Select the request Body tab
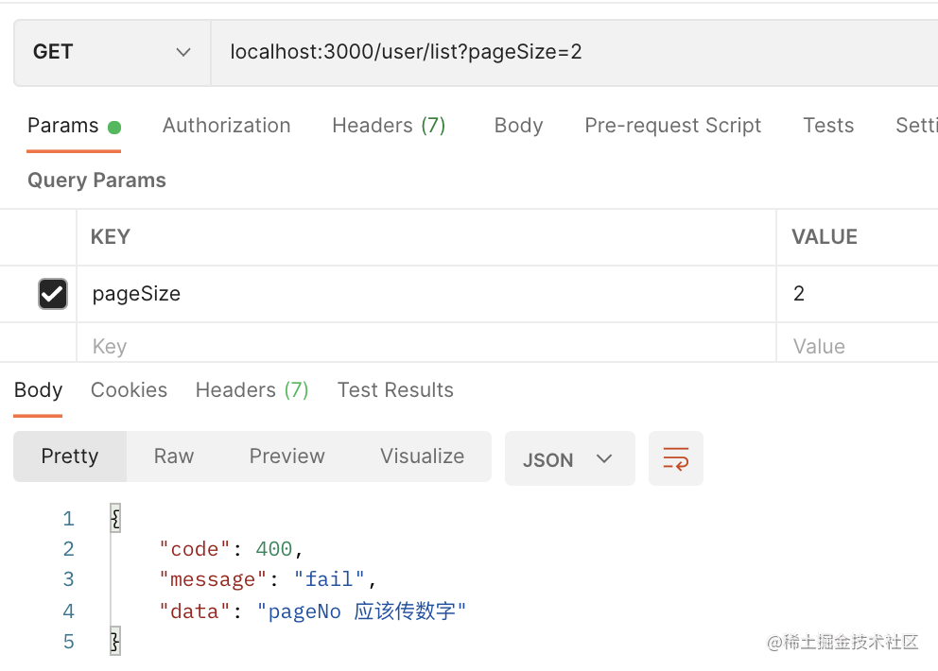Image resolution: width=938 pixels, height=671 pixels. [518, 126]
